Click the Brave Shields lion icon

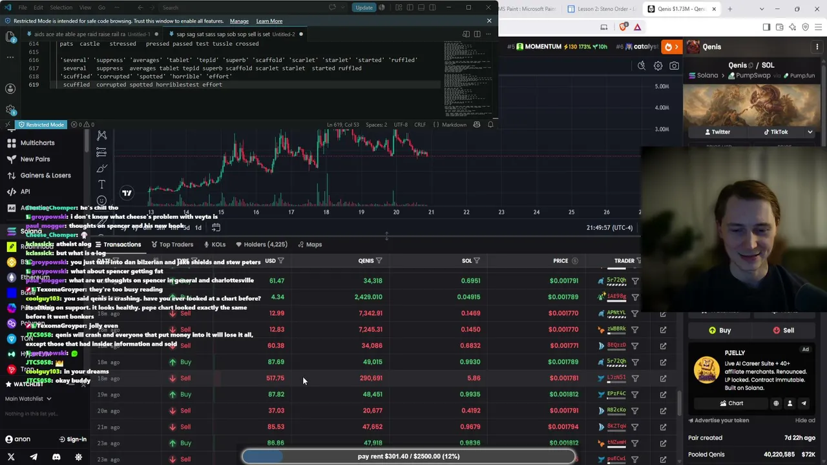(623, 27)
